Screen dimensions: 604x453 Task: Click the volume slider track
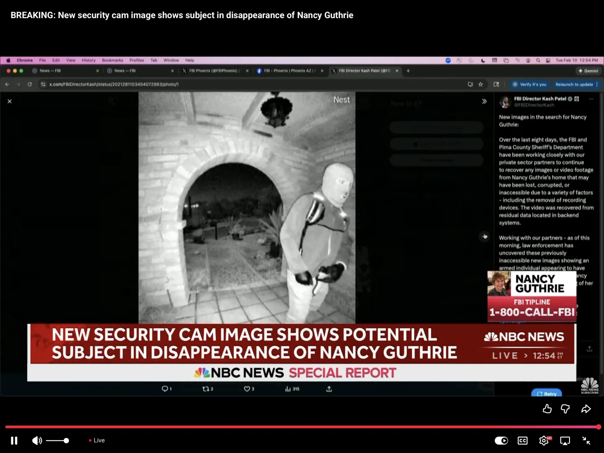[x=57, y=440]
